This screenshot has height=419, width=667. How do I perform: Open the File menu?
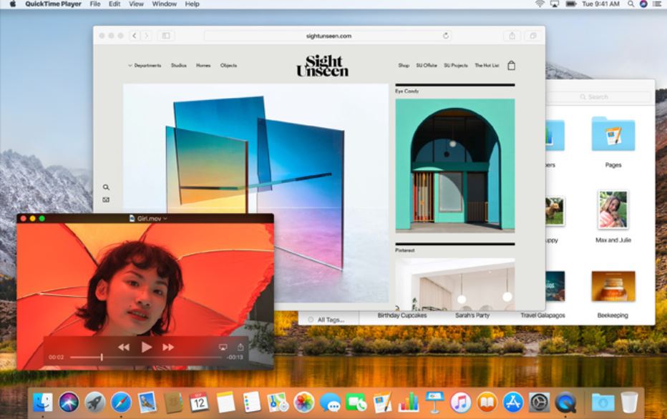click(x=95, y=4)
